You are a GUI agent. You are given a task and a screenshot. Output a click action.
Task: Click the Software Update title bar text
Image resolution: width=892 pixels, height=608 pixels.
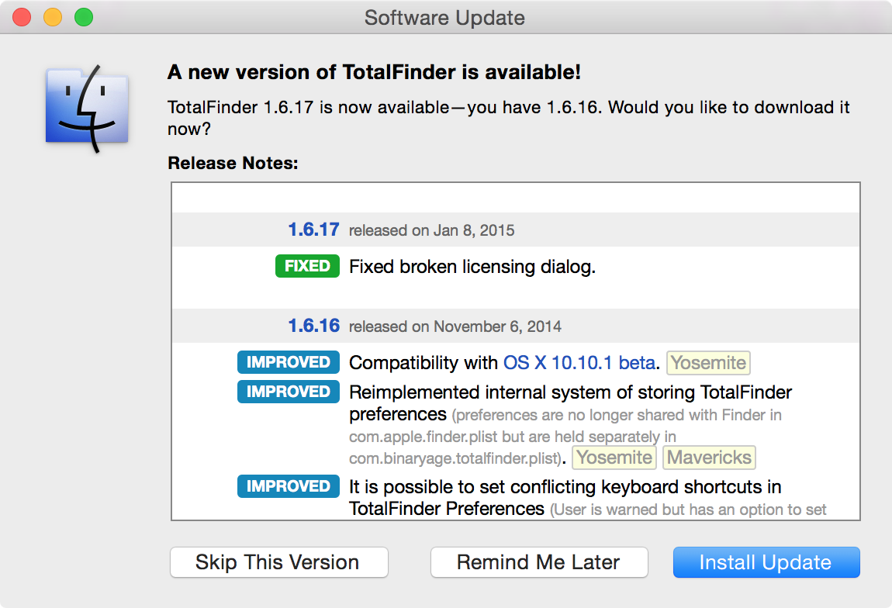coord(444,18)
